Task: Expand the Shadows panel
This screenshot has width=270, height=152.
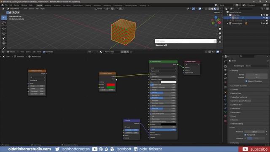Action: (x=235, y=120)
